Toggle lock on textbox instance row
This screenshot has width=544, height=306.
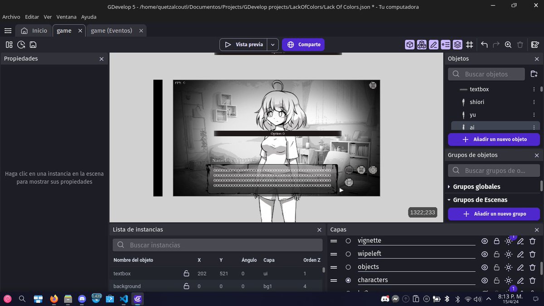[186, 273]
